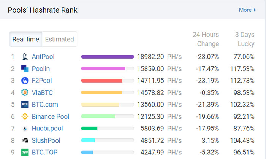This screenshot has height=159, width=266.
Task: Click the BTC.com logo icon
Action: tap(25, 105)
